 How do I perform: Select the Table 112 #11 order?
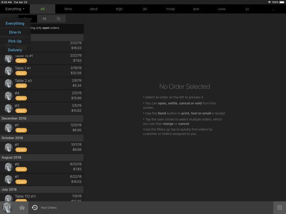tap(42, 197)
